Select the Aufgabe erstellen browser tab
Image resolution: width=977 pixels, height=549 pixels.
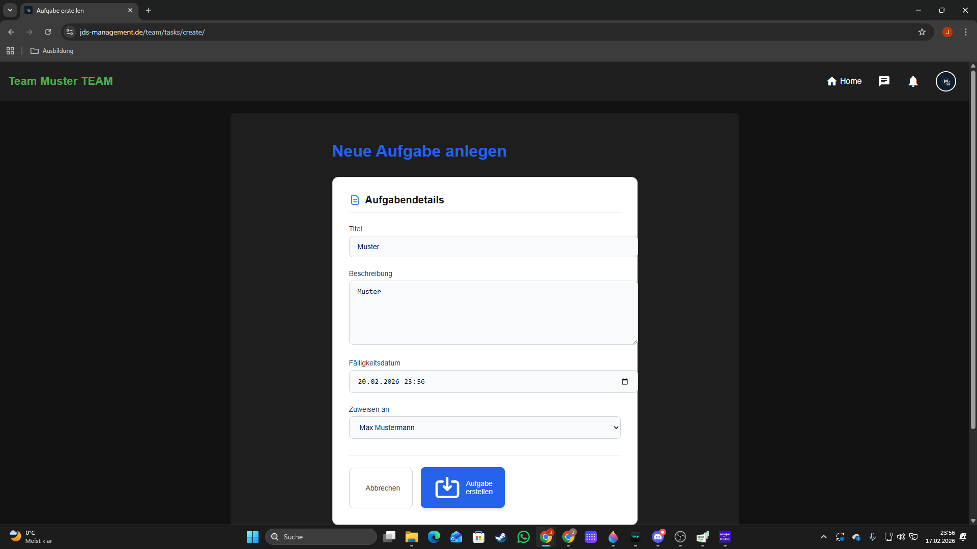(71, 10)
